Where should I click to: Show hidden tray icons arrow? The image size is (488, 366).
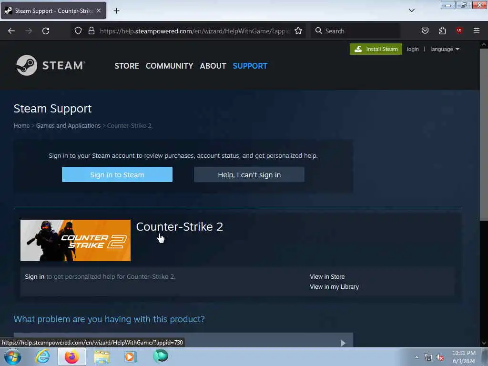[417, 357]
